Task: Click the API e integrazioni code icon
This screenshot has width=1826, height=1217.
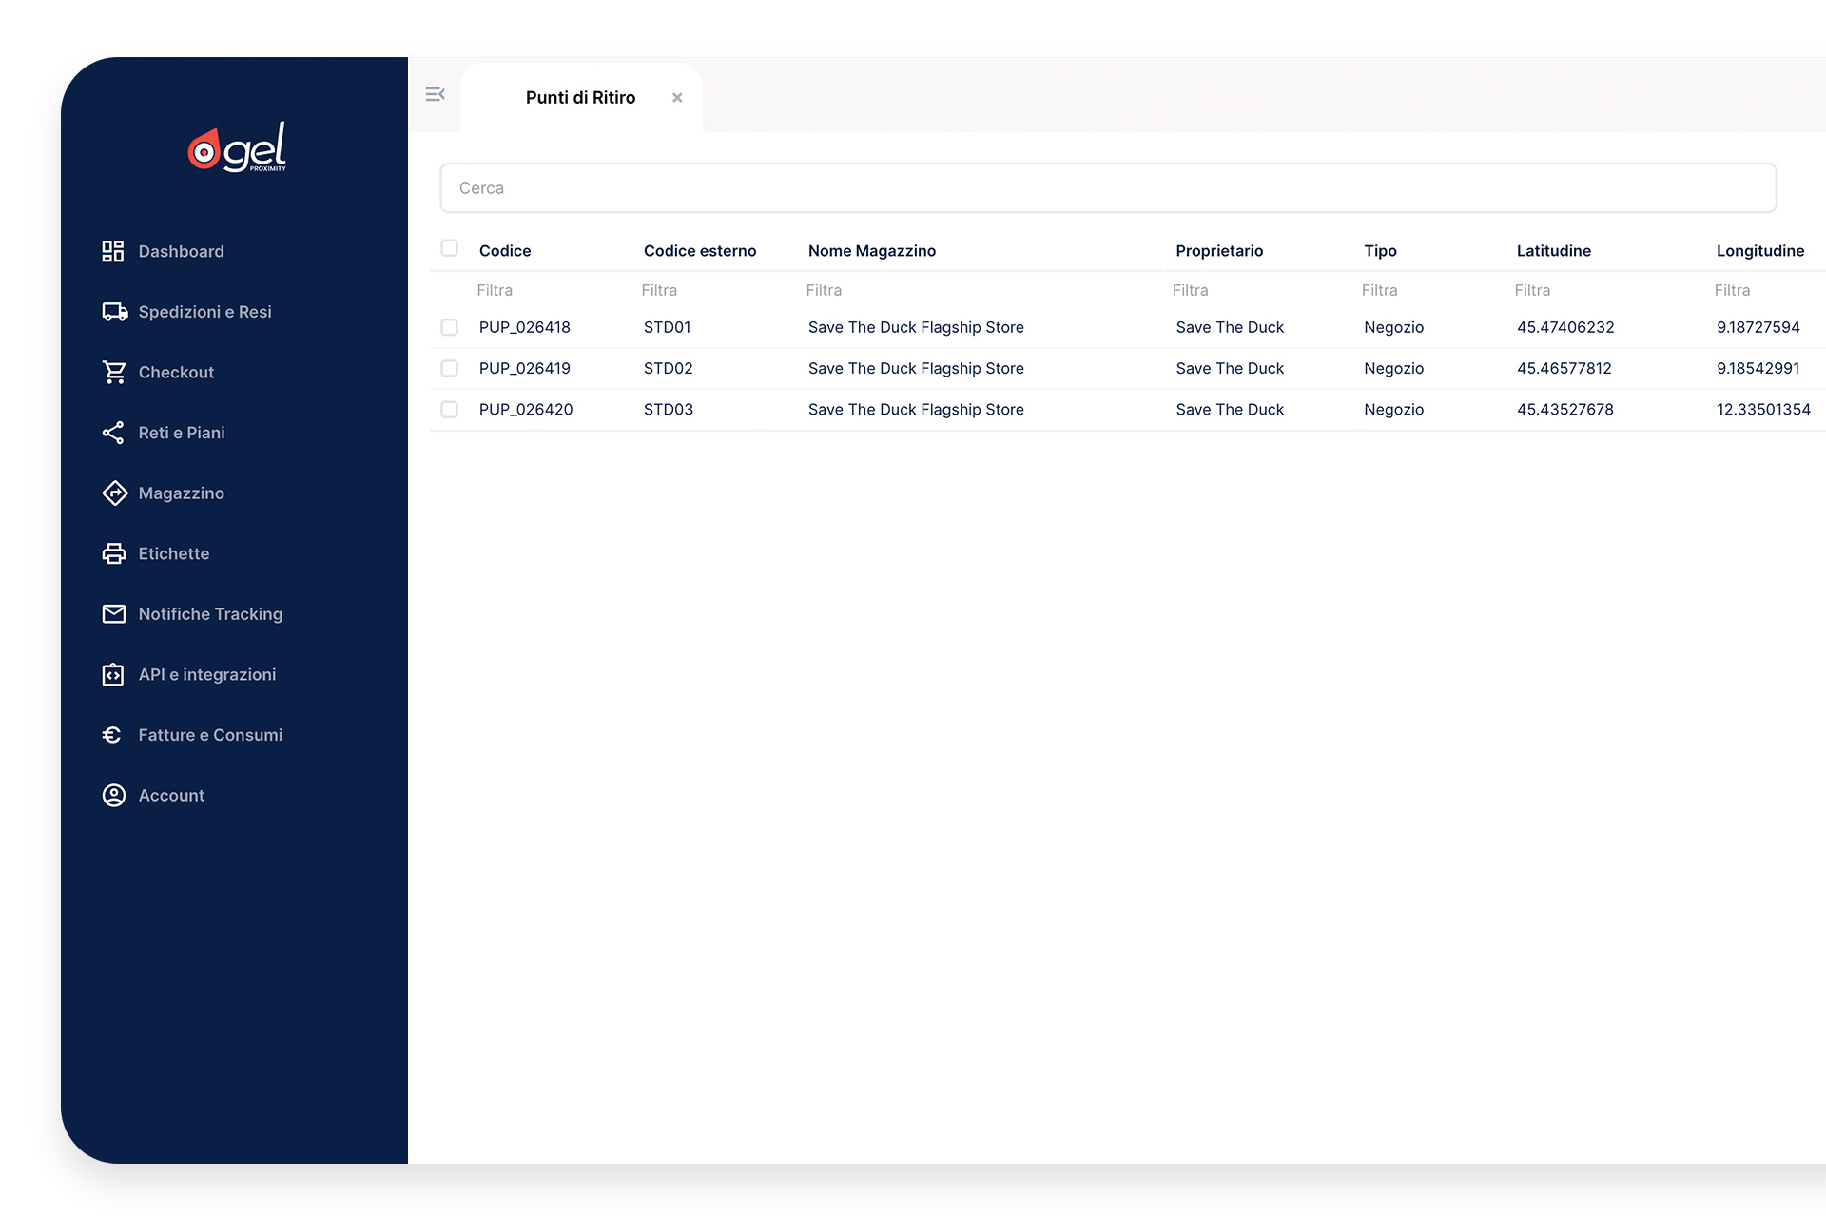Action: coord(113,675)
